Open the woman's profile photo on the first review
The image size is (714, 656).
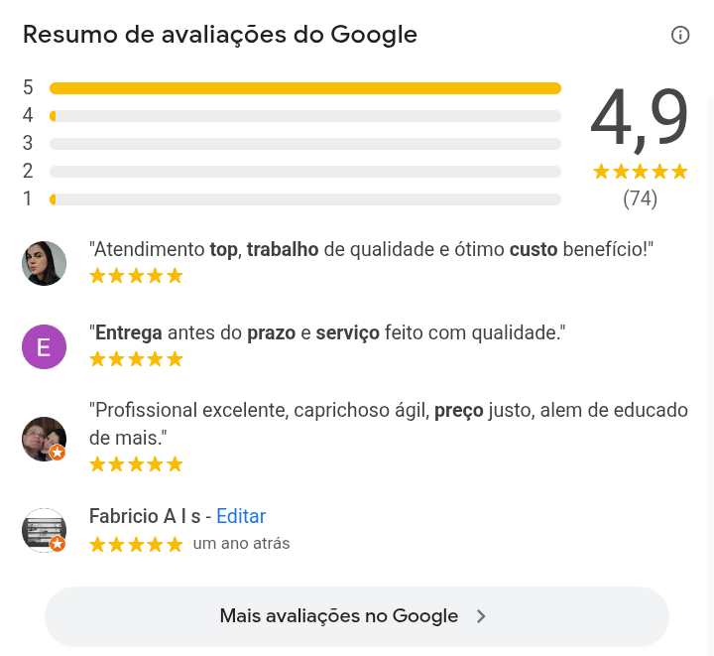[x=45, y=263]
